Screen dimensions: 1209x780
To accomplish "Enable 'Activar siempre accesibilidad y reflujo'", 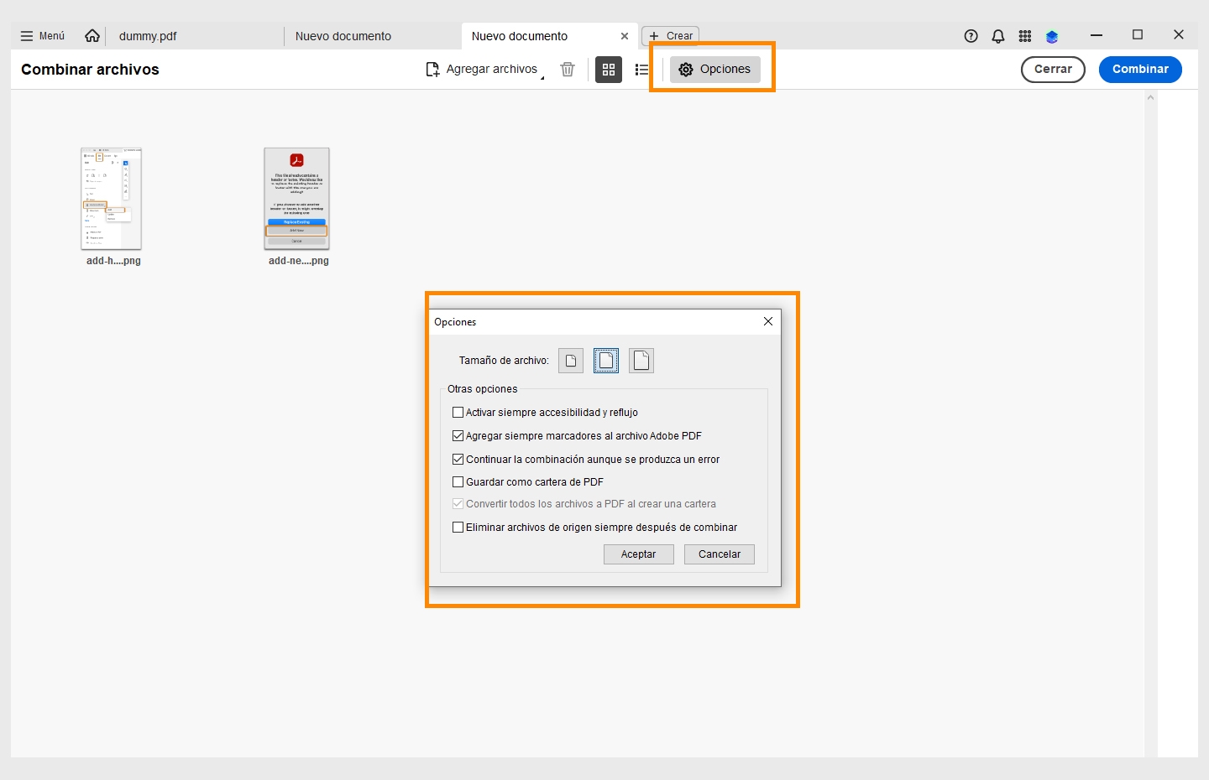I will (458, 413).
